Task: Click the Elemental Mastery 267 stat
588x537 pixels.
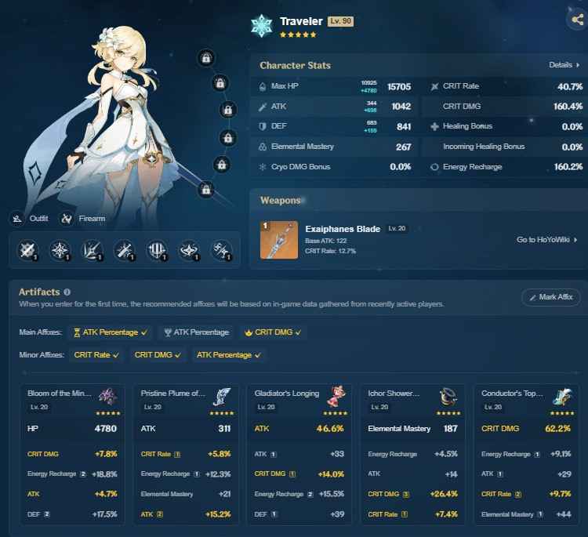Action: point(335,147)
